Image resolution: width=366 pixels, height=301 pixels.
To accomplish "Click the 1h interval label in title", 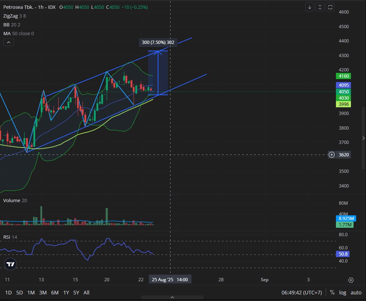I will point(41,7).
